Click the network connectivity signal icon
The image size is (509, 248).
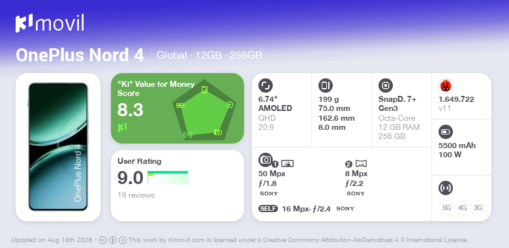pos(446,188)
